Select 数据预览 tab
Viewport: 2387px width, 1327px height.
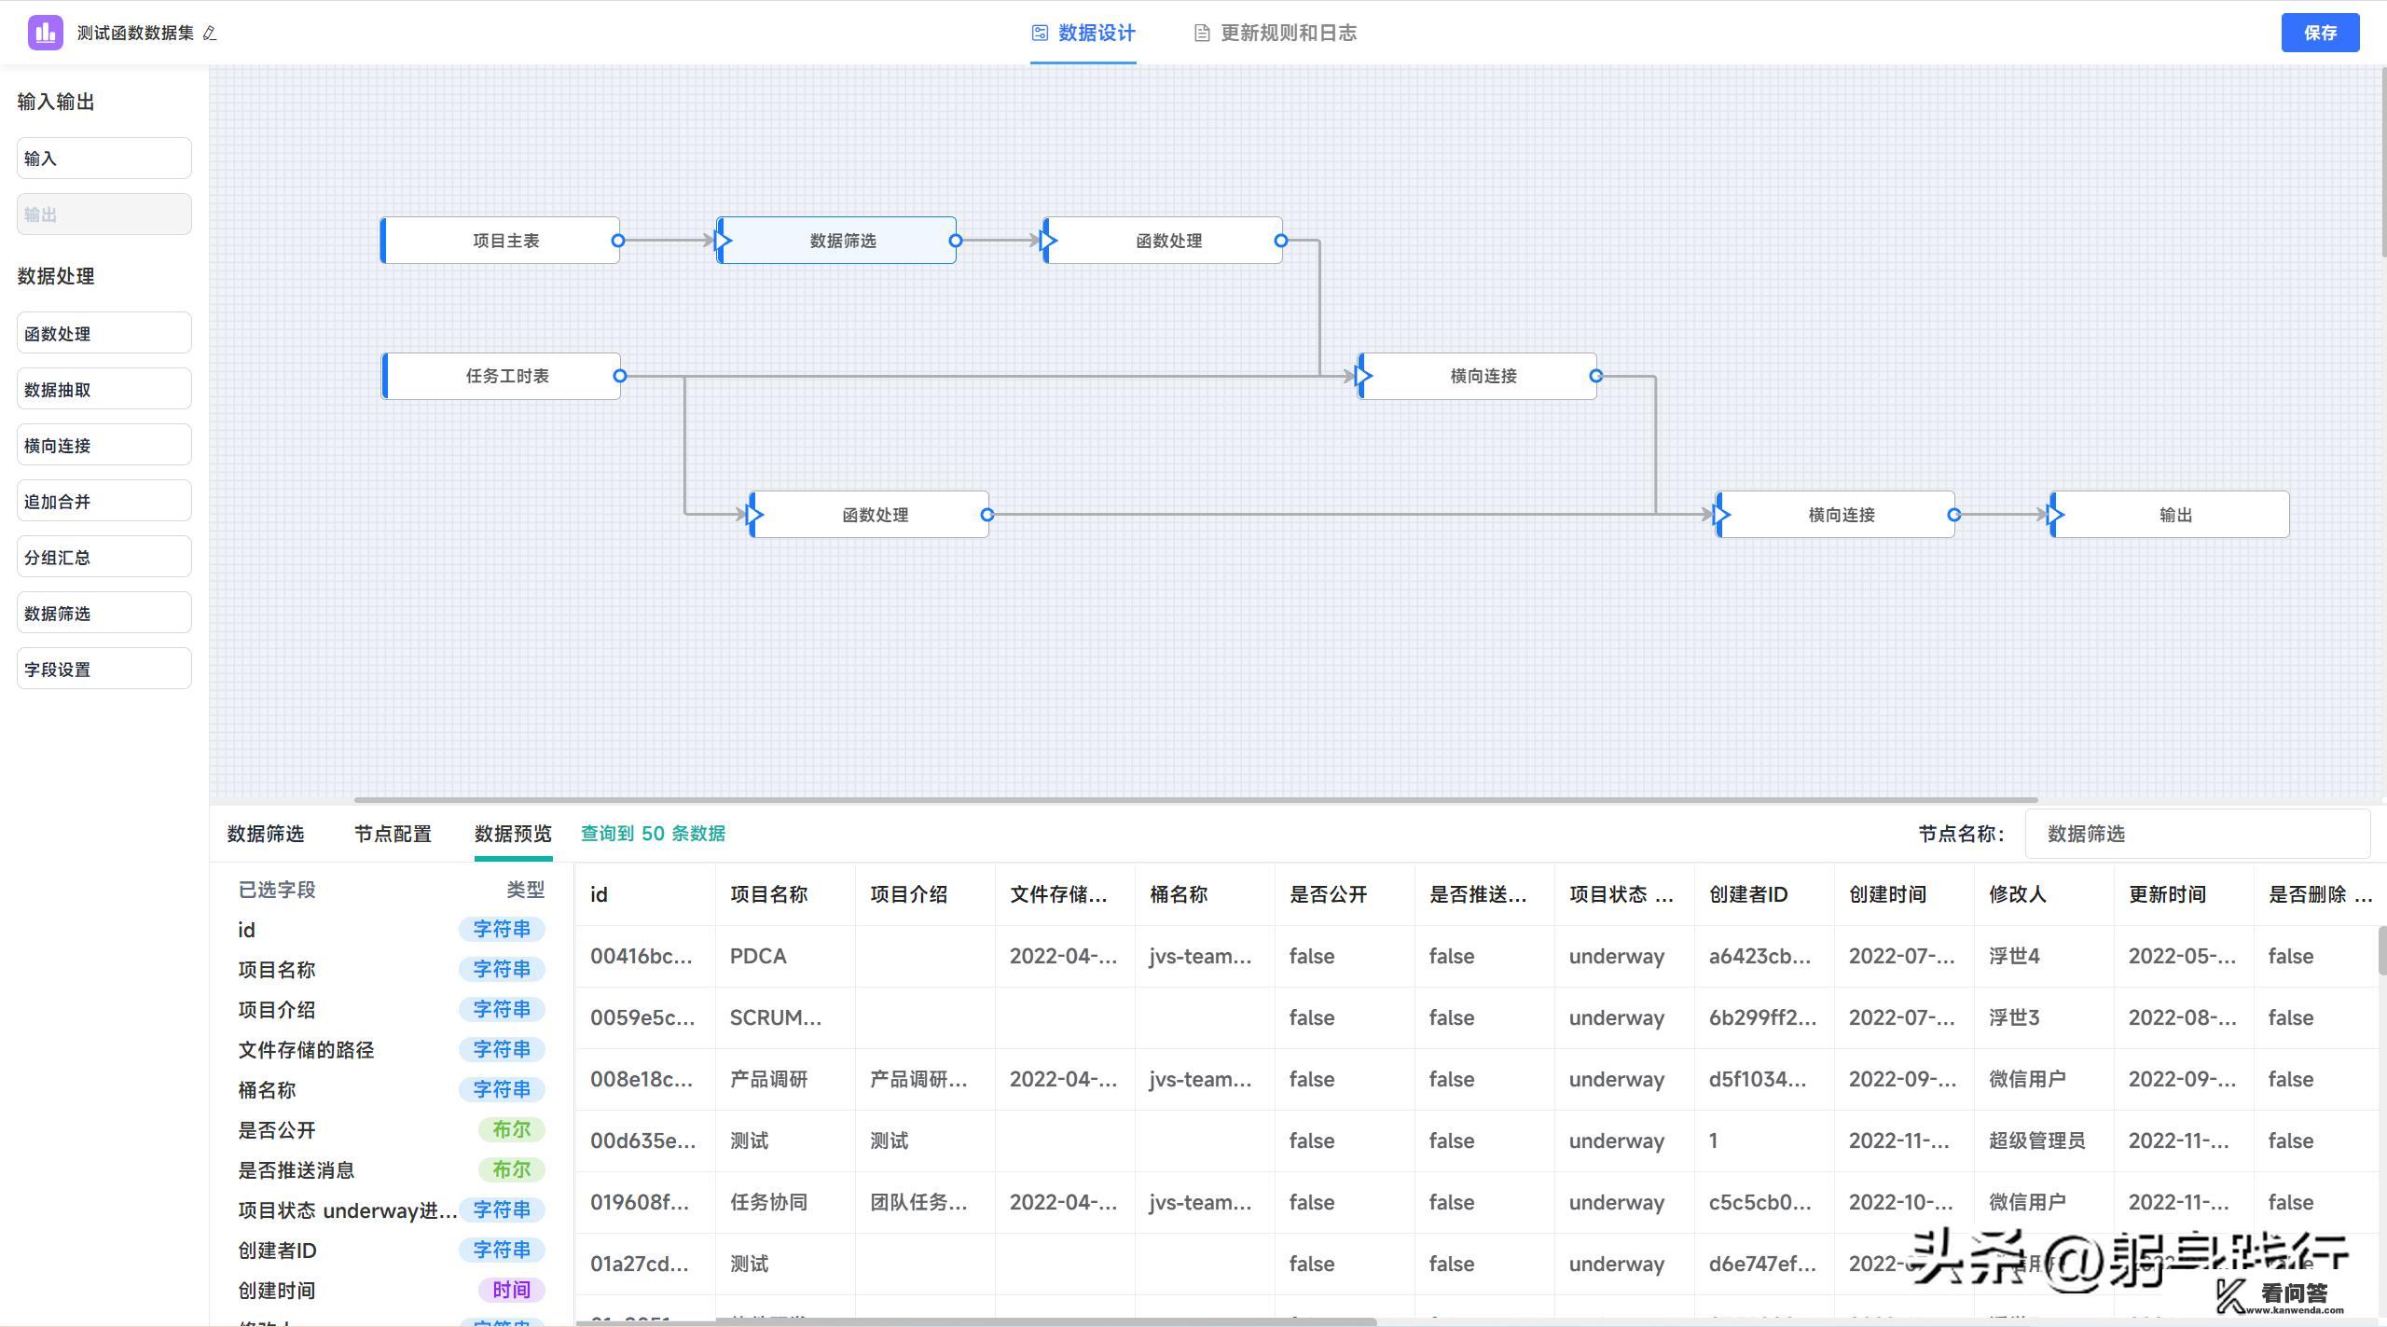tap(513, 834)
